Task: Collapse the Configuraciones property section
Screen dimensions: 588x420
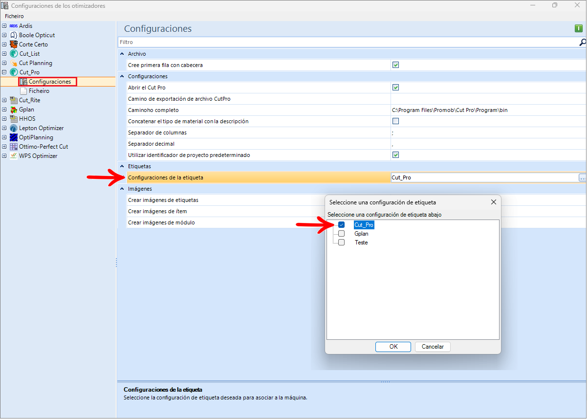Action: (x=122, y=76)
